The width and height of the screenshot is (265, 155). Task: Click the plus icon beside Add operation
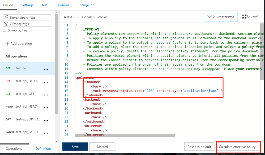coord(7,44)
